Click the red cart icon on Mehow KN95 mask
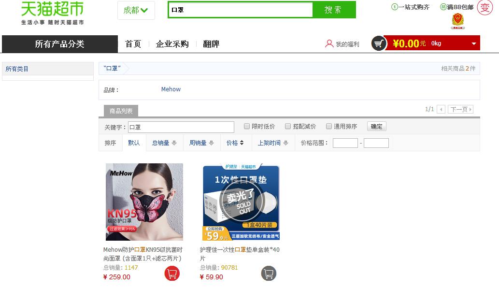The image size is (499, 289). (172, 273)
